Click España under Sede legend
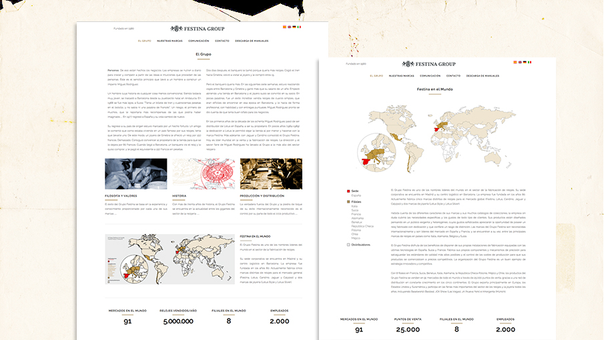 coord(356,195)
